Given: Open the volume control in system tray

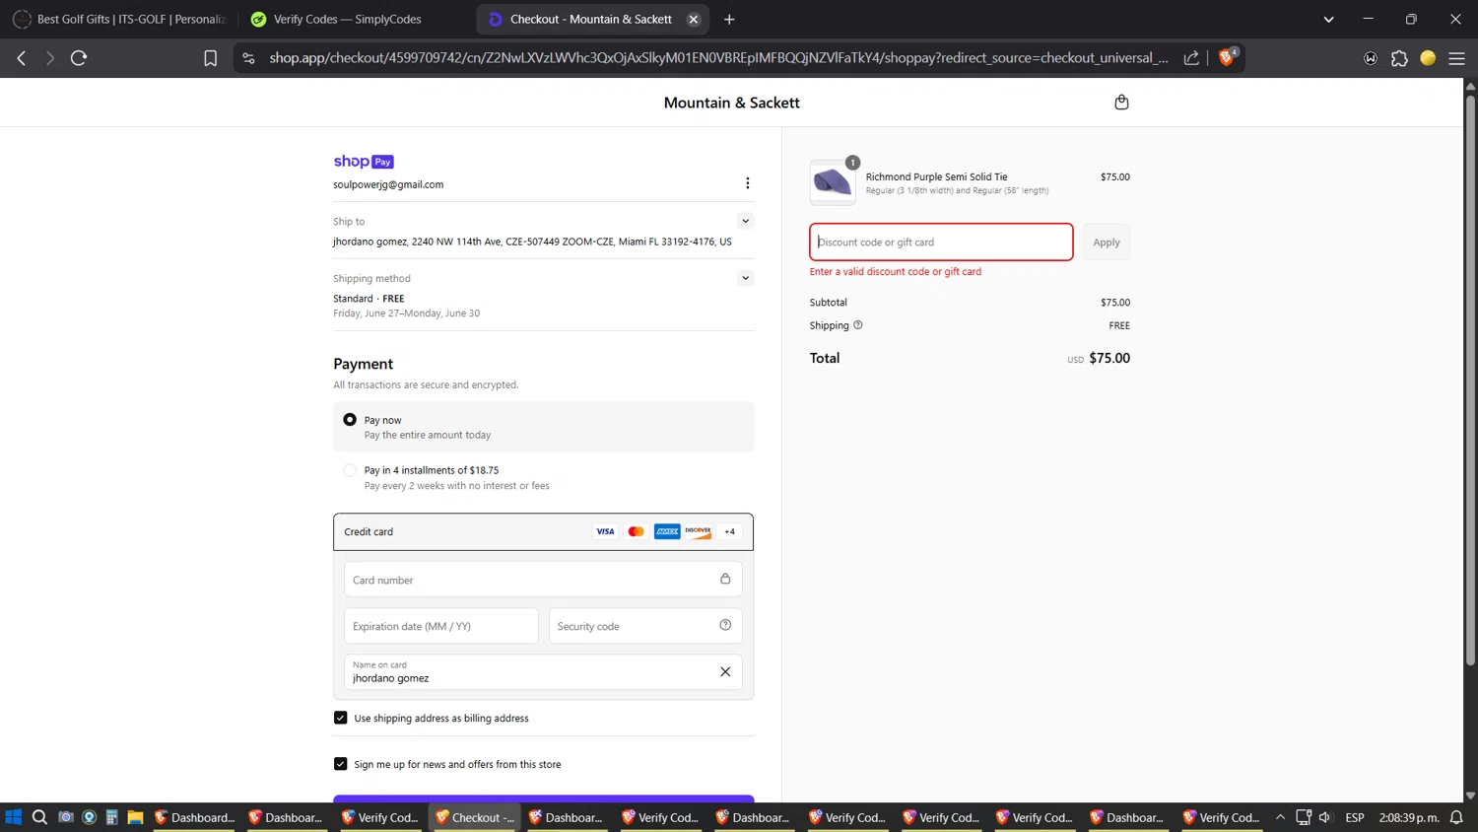Looking at the screenshot, I should pos(1325,817).
